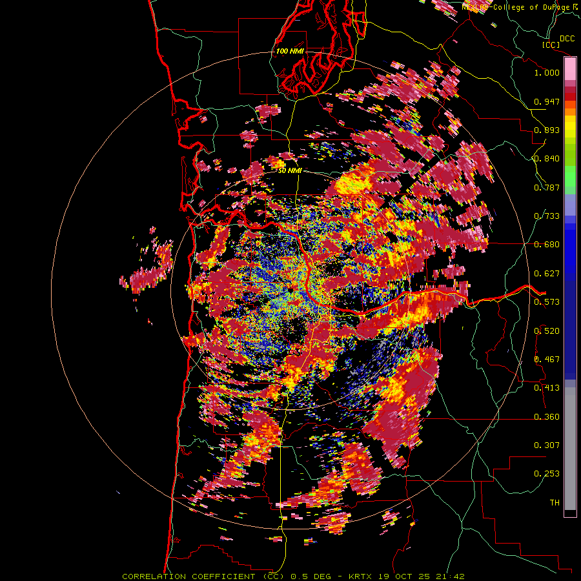This screenshot has height=581, width=581.
Task: Click the 0.627 scale value
Action: 547,274
